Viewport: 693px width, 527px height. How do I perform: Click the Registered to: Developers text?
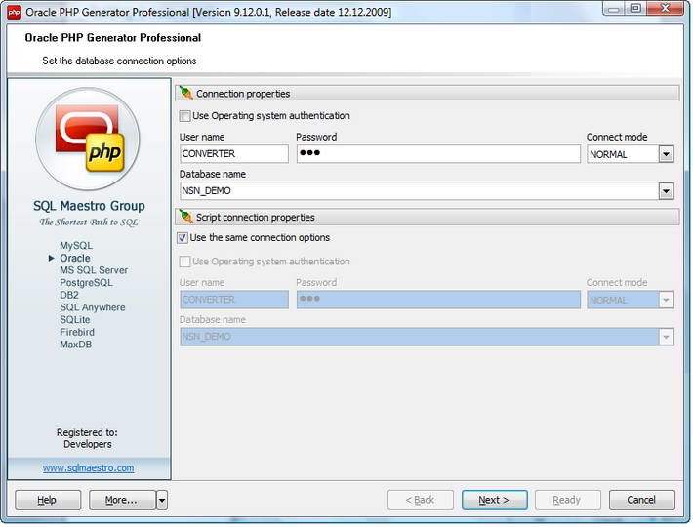click(87, 438)
